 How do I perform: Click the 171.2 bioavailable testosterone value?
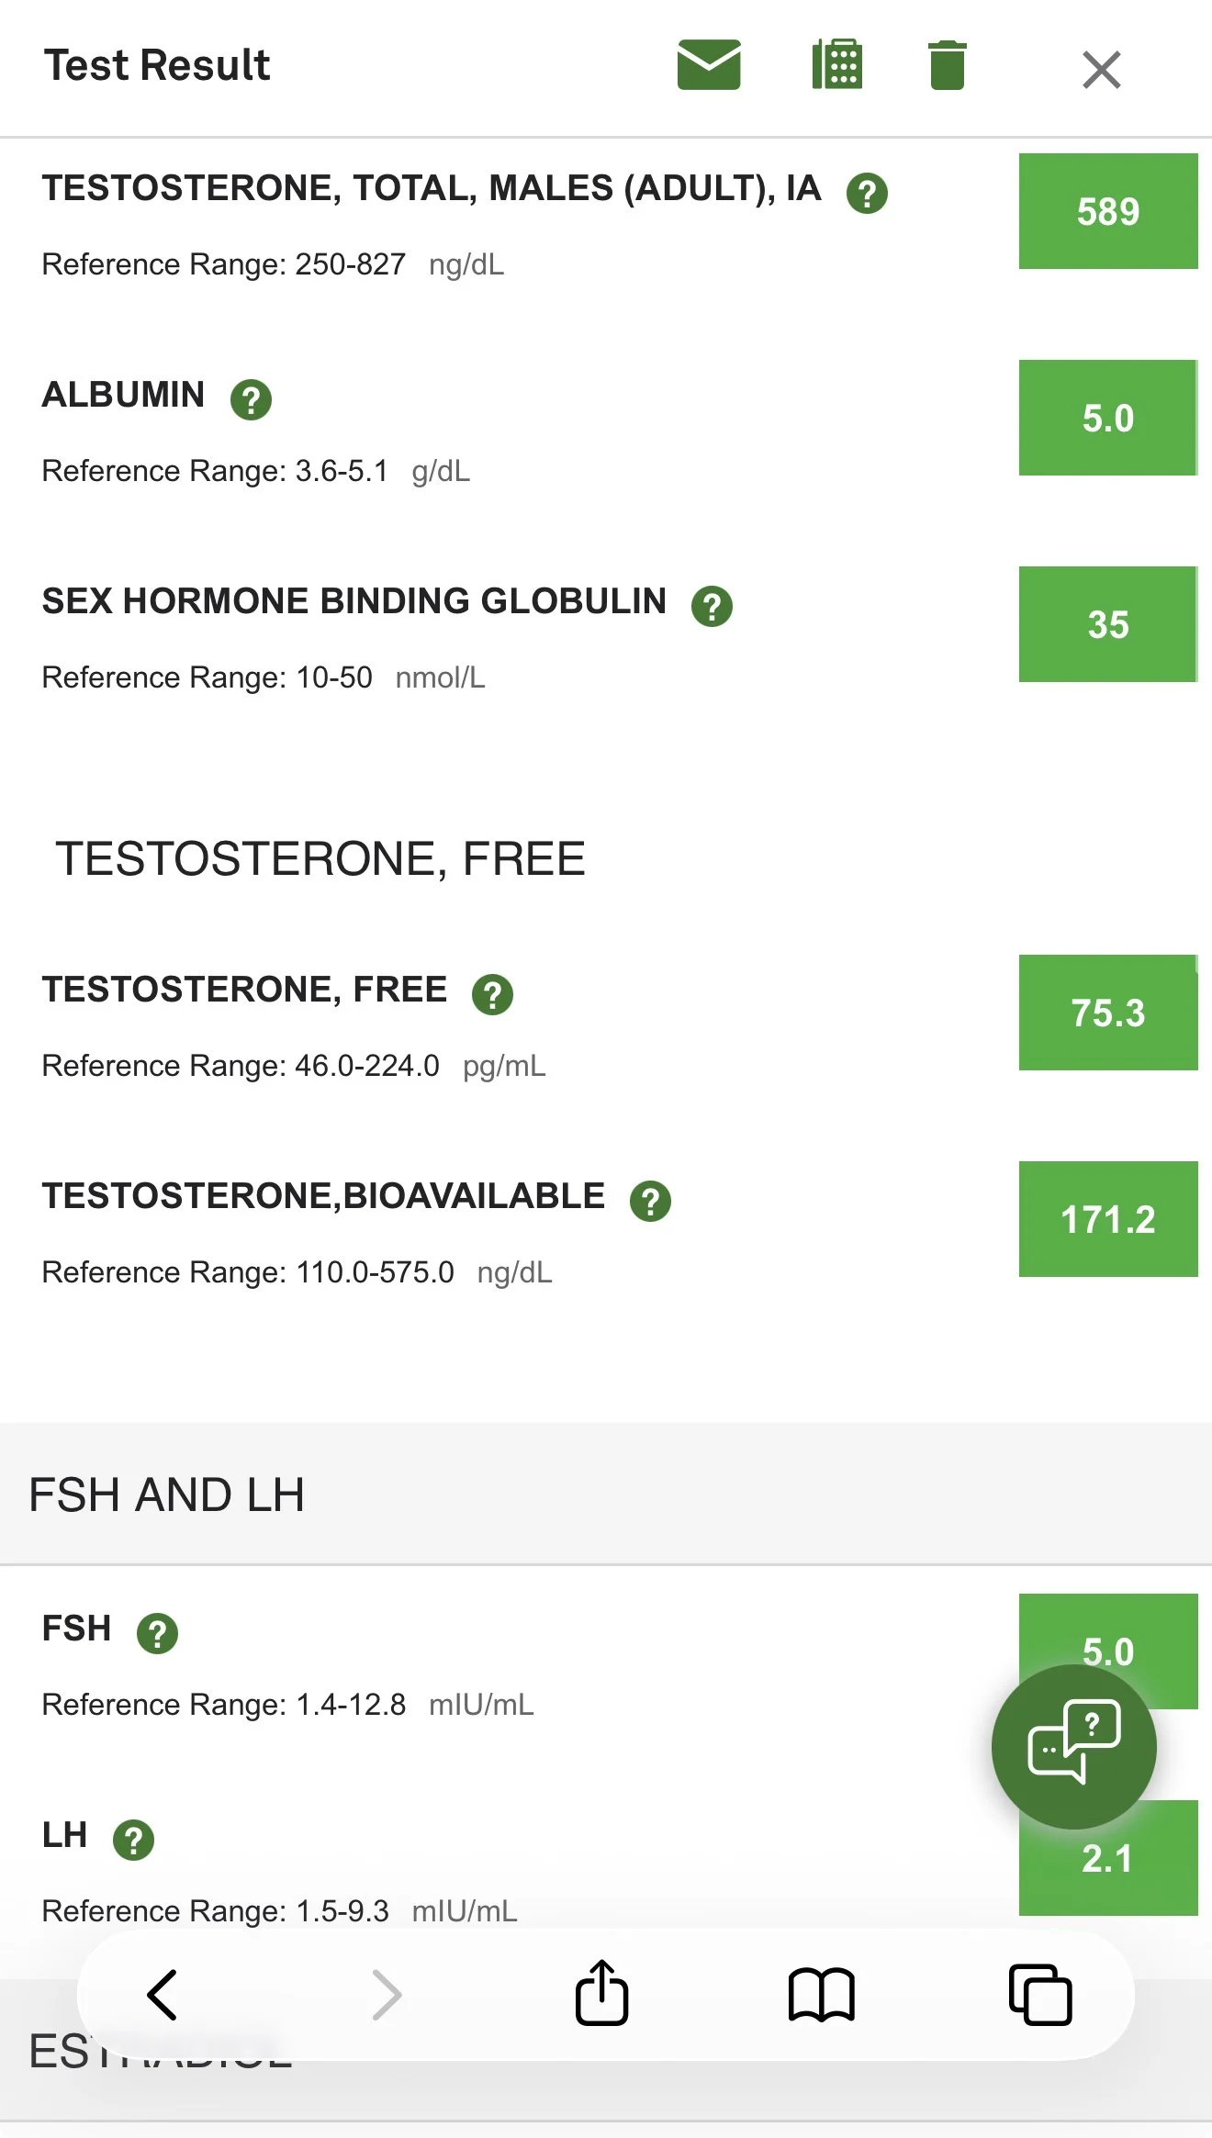[x=1107, y=1219]
